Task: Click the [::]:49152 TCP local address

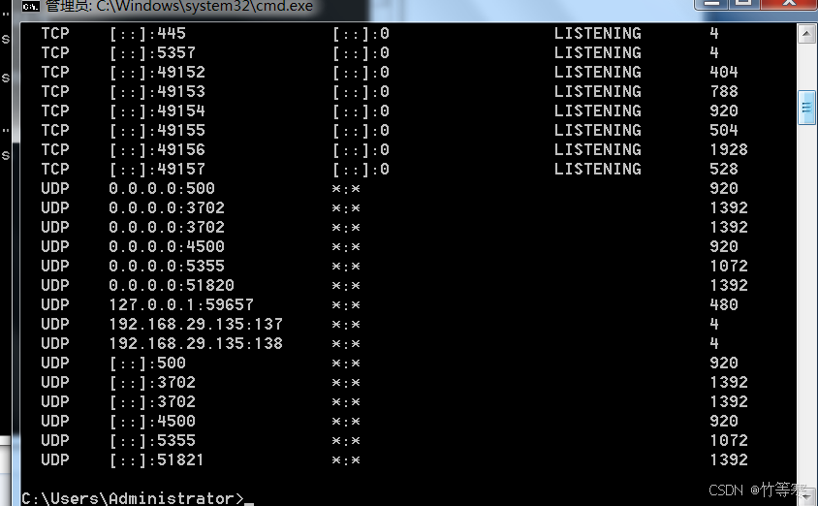Action: coord(157,72)
